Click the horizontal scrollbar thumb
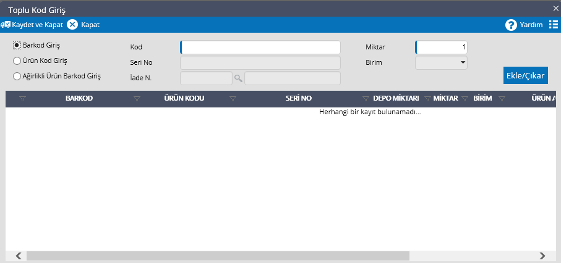Viewport: 561px width, 263px height. 216,256
